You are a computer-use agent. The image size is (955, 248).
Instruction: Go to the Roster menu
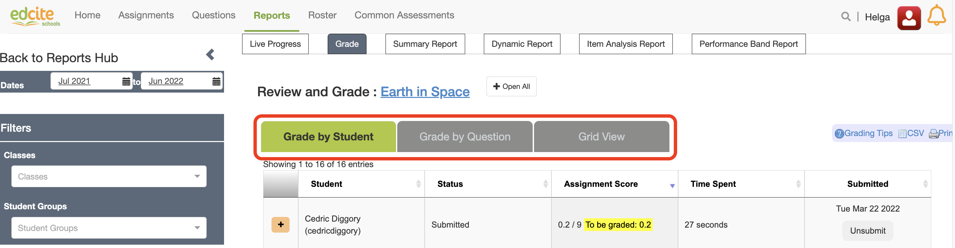coord(322,15)
